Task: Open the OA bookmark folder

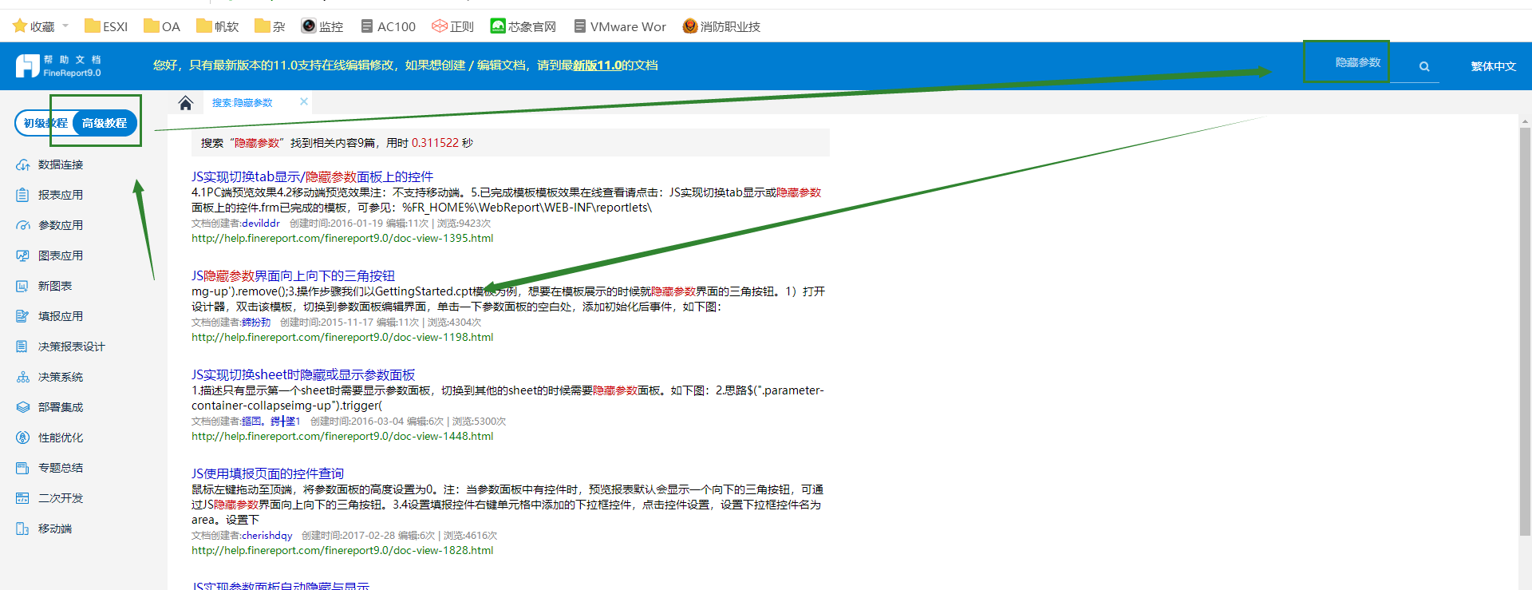Action: tap(162, 26)
